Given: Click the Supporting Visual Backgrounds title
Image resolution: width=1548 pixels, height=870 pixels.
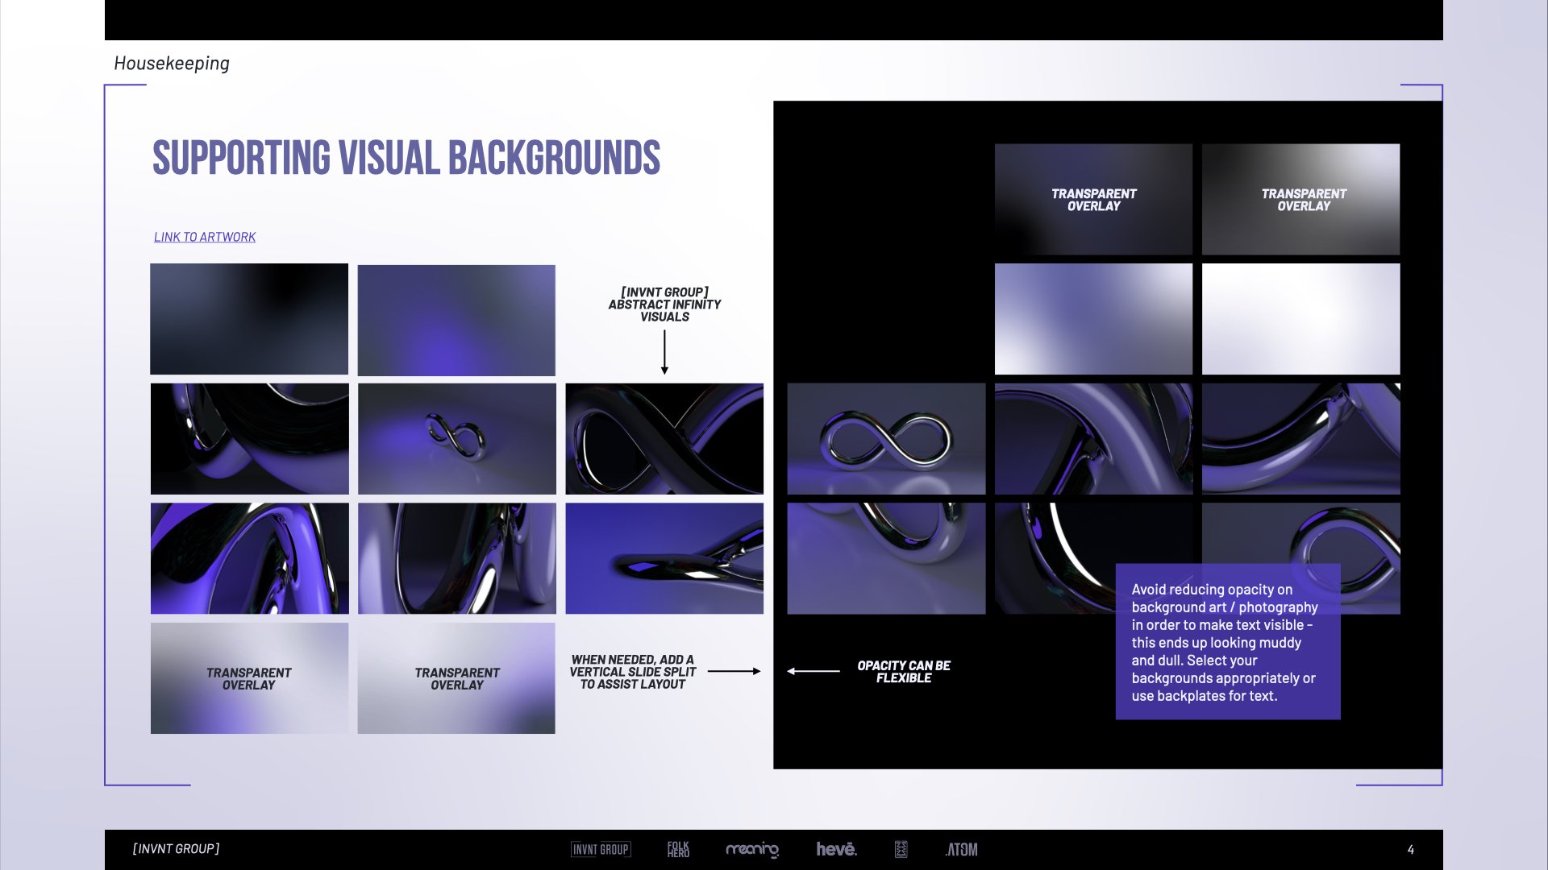Looking at the screenshot, I should [406, 159].
